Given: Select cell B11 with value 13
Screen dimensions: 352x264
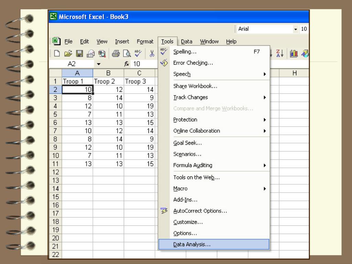Looking at the screenshot, I should pyautogui.click(x=108, y=164).
